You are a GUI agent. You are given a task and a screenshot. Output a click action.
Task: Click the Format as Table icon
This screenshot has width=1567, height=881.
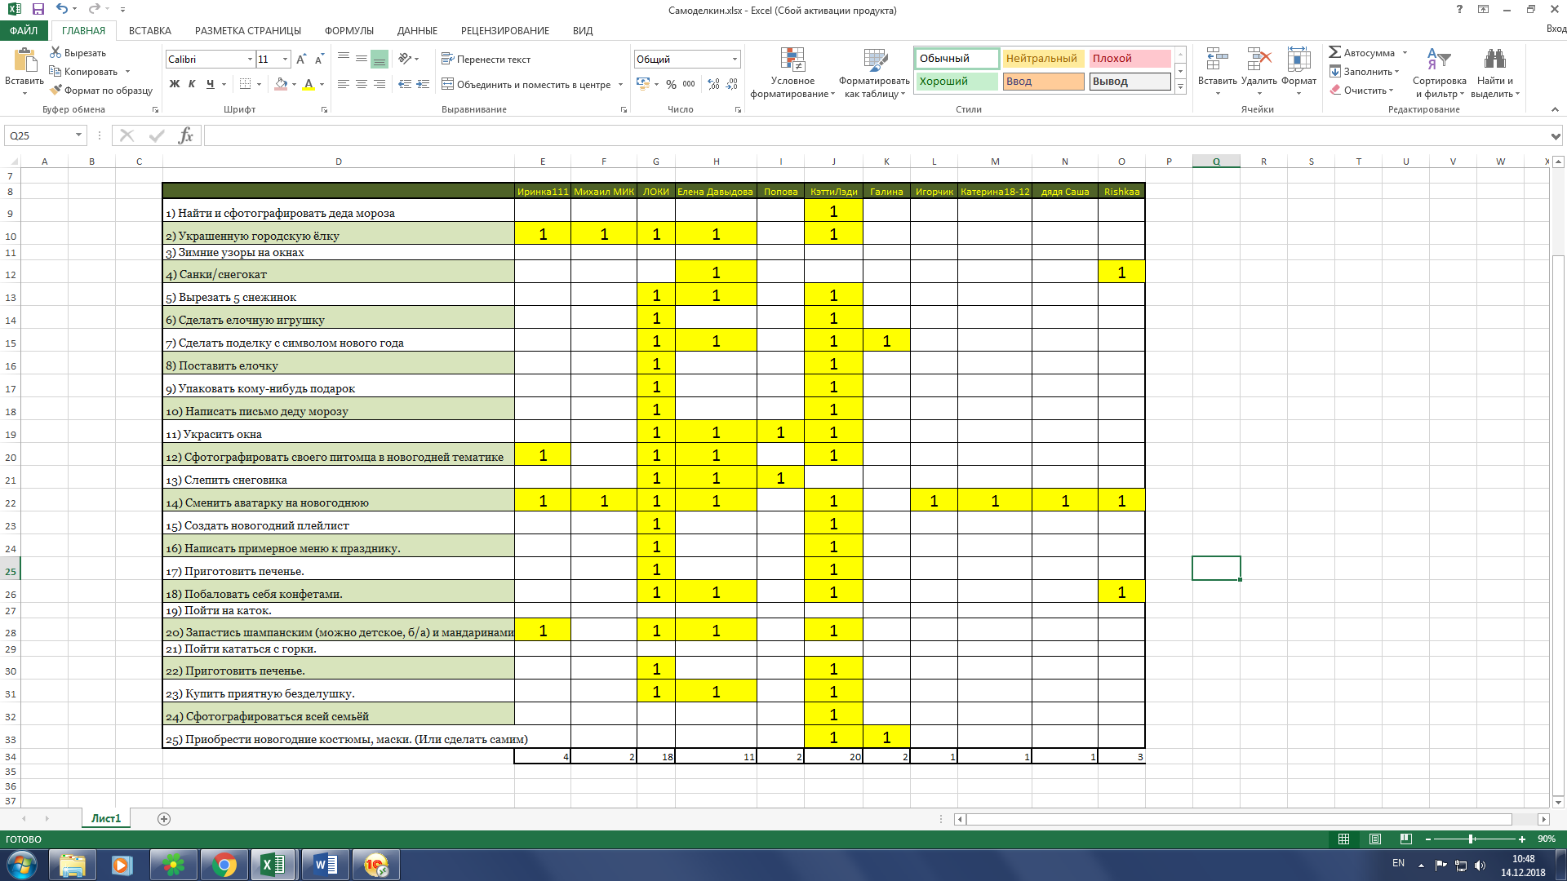coord(874,61)
